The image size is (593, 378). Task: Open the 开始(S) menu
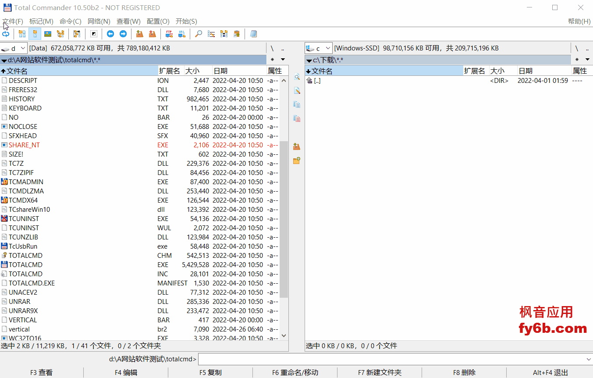point(186,21)
